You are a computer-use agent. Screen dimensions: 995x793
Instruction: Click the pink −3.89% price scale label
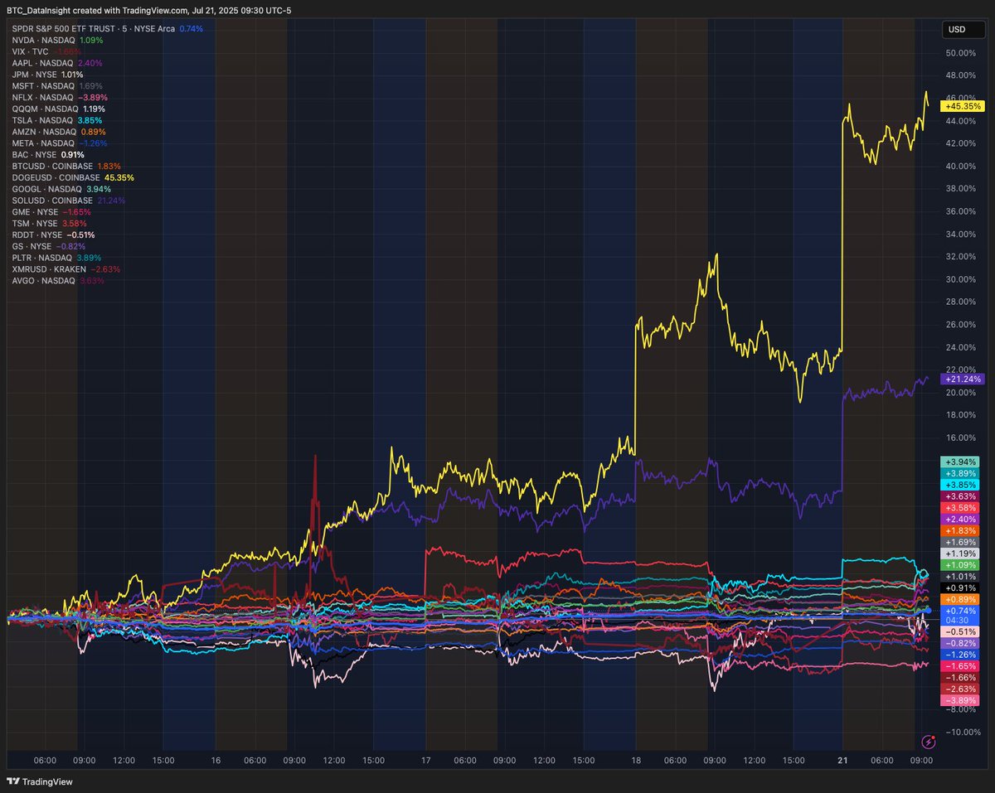click(959, 700)
